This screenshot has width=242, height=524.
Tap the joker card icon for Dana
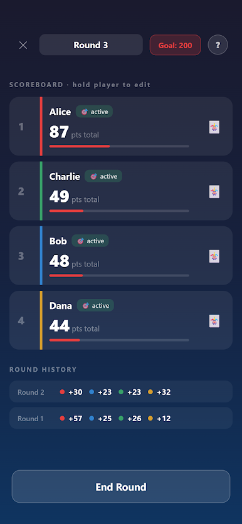(214, 321)
